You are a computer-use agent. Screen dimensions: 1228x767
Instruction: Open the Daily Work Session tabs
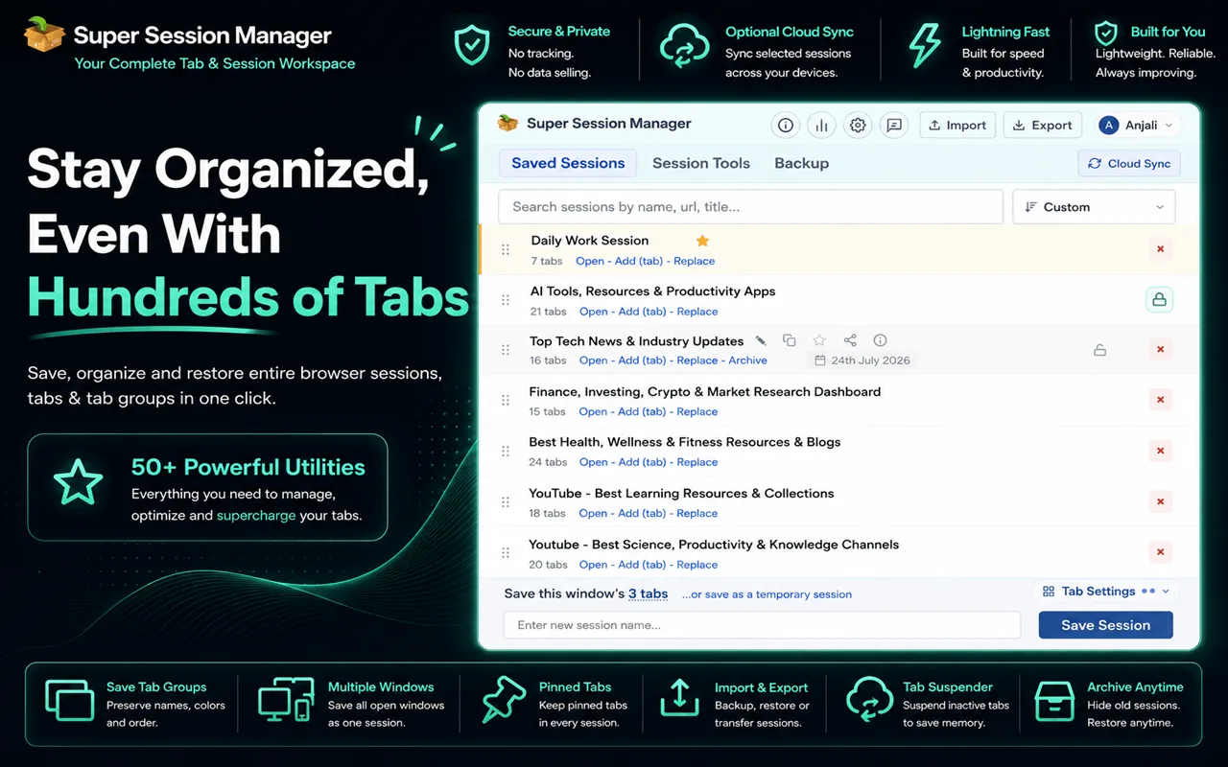click(x=590, y=261)
